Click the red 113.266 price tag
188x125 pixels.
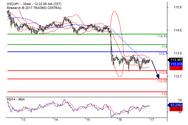[176, 68]
